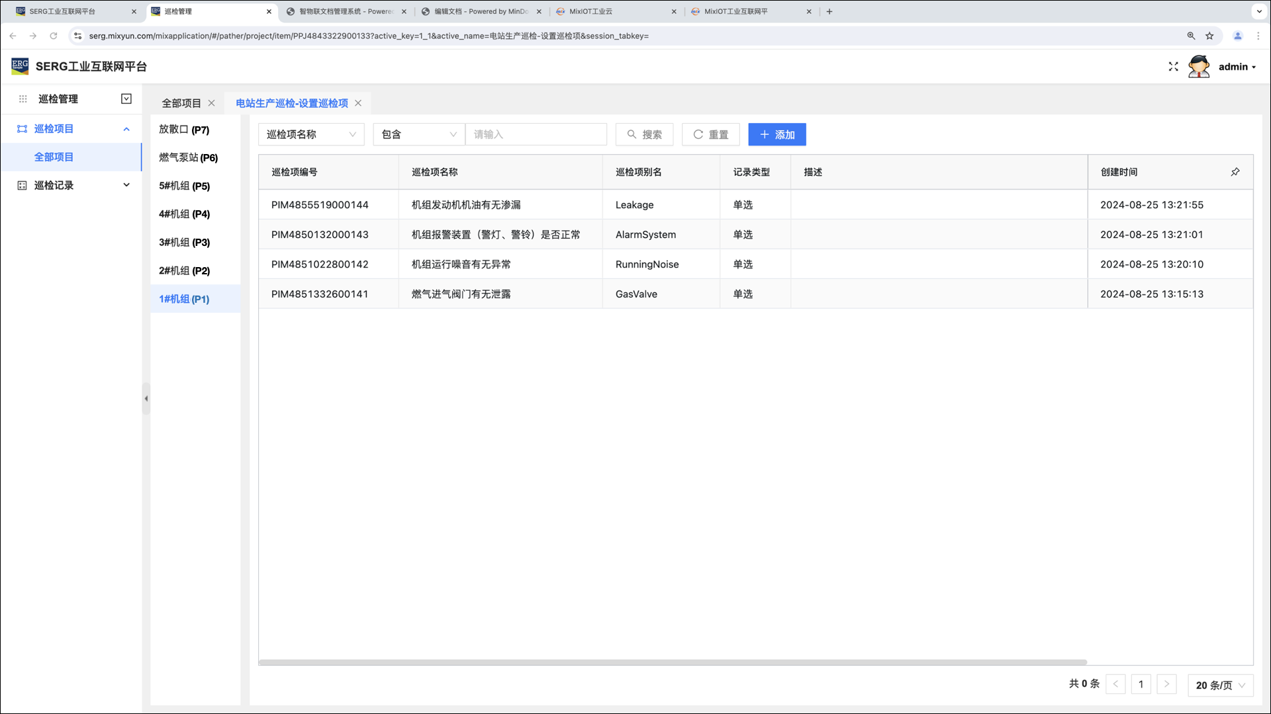Click the browser reload icon

click(54, 36)
